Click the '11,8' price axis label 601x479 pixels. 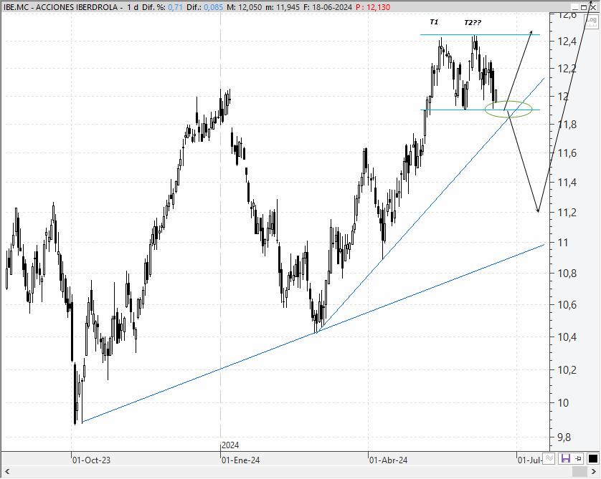point(567,125)
